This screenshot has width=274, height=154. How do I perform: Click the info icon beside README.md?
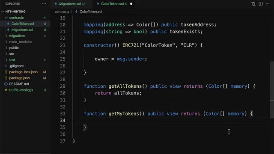(x=6, y=84)
